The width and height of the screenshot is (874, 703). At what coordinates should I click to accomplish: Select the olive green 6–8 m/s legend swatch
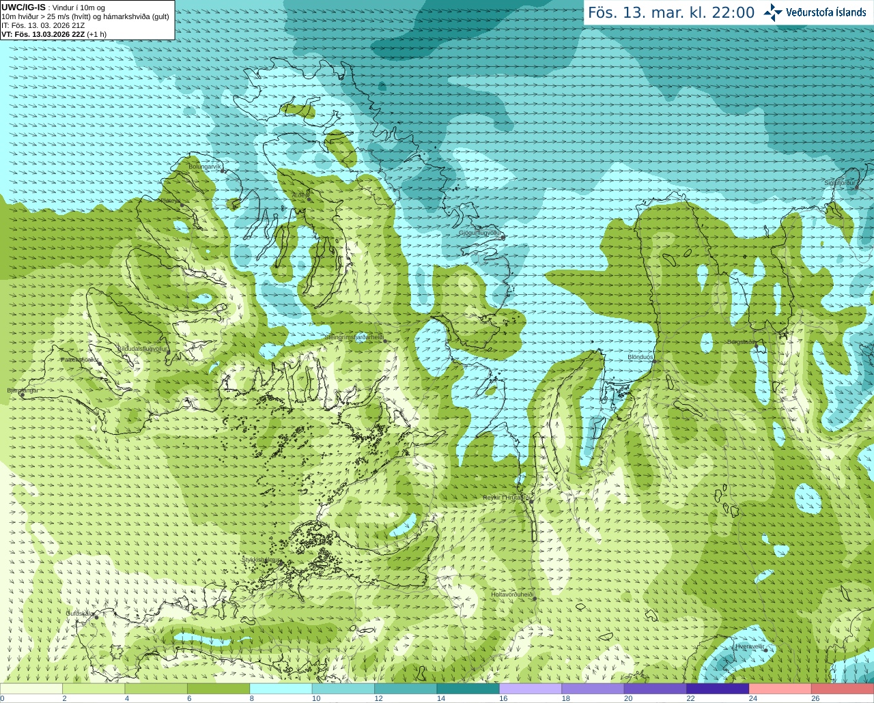(x=218, y=689)
